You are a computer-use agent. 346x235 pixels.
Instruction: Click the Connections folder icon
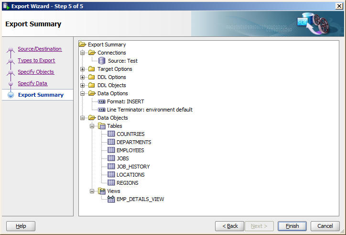pyautogui.click(x=92, y=53)
